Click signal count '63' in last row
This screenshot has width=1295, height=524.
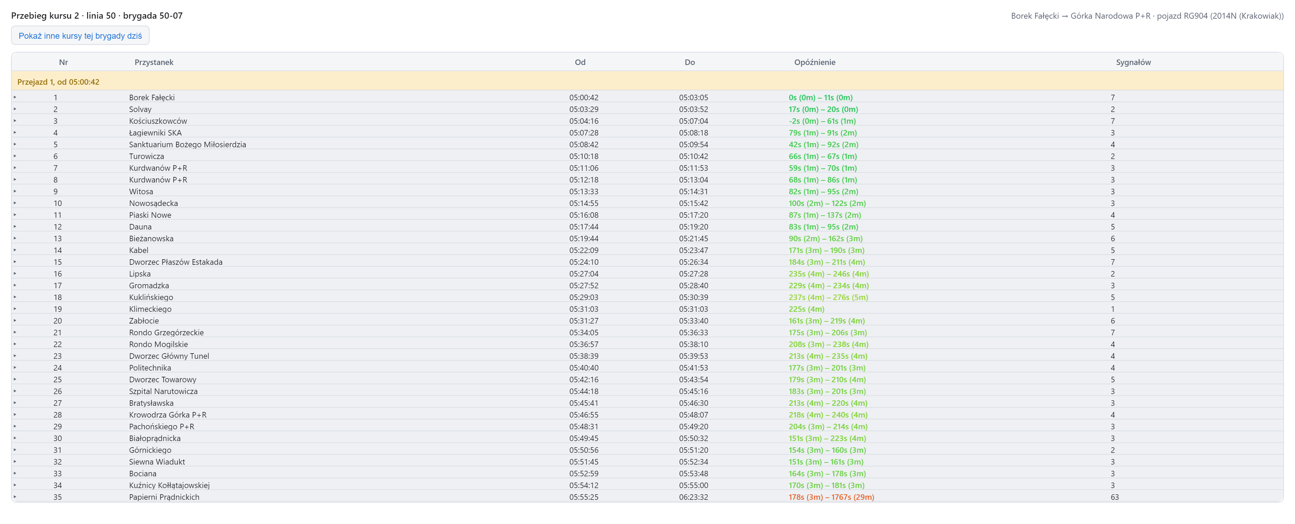click(x=1115, y=497)
